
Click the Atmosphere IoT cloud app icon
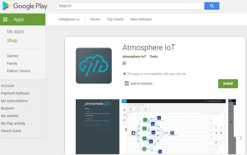coord(94,65)
